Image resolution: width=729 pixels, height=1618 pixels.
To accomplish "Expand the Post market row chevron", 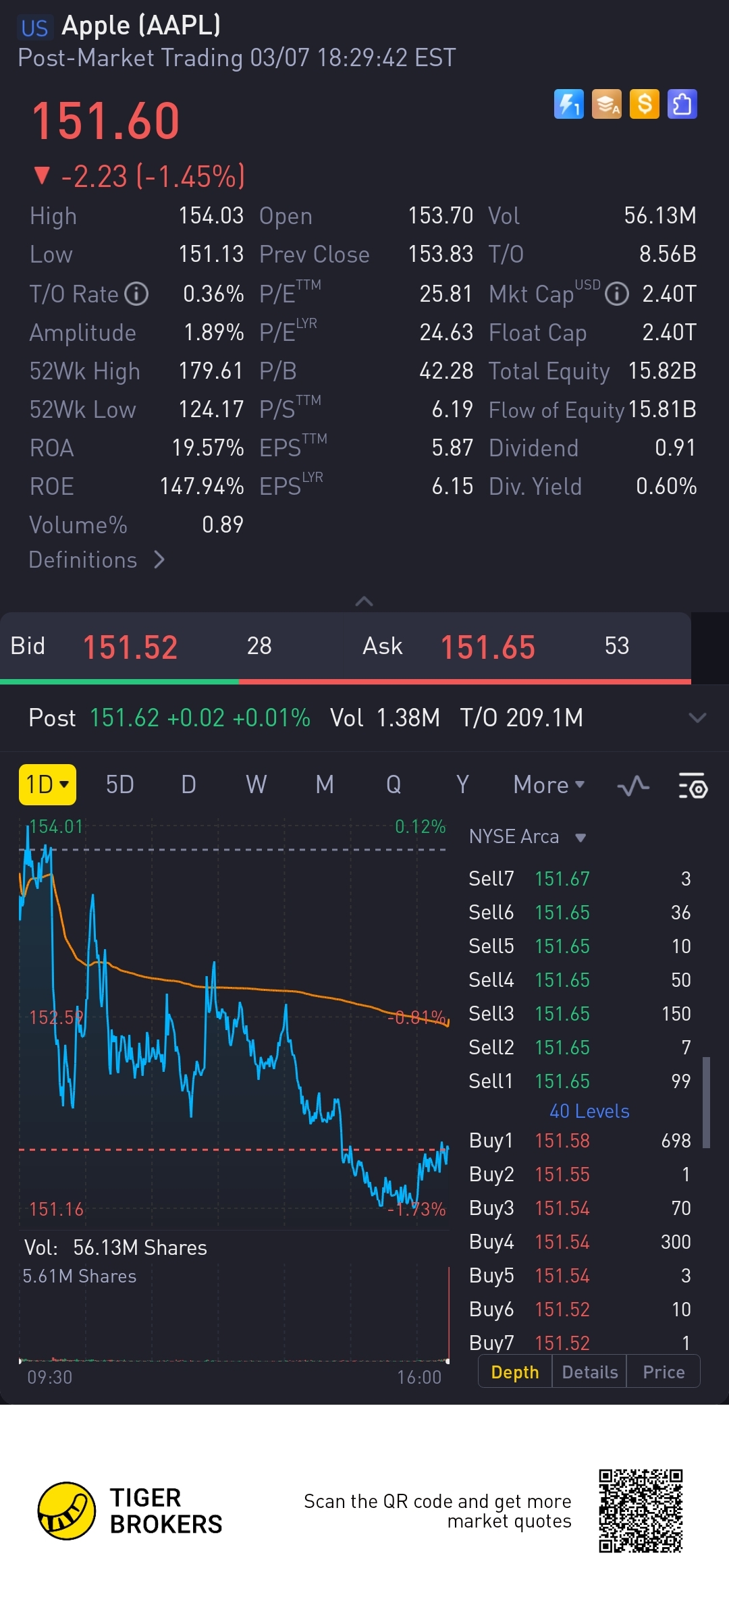I will [697, 718].
